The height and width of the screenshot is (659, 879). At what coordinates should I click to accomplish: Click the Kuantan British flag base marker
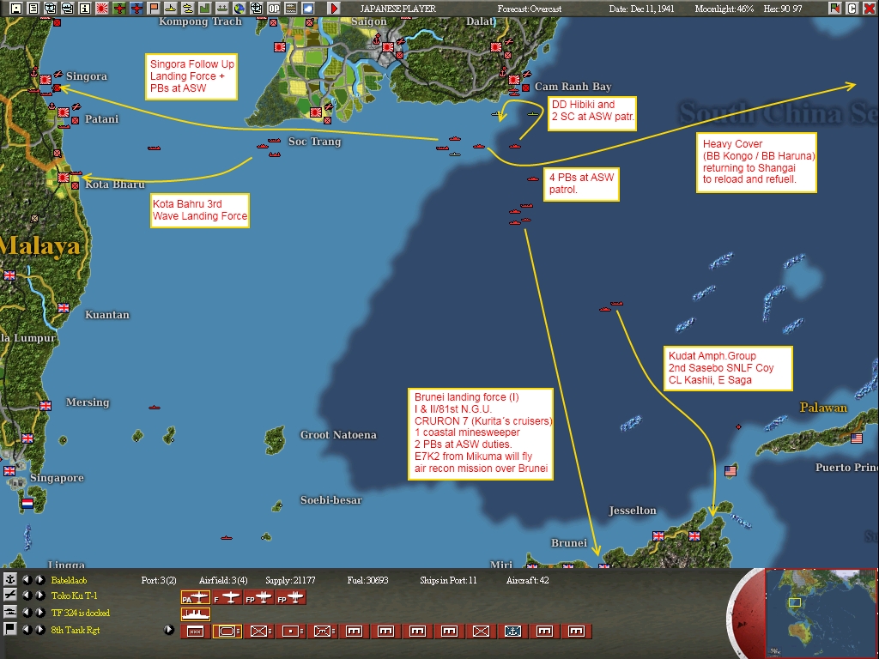pos(64,308)
